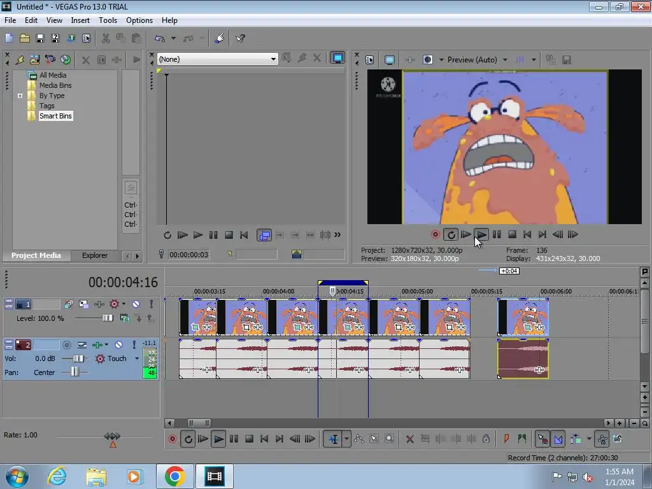The height and width of the screenshot is (489, 652).
Task: Toggle Loop Playback in timeline transport
Action: click(x=188, y=439)
